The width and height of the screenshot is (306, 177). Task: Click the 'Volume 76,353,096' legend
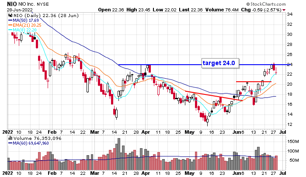click(x=37, y=139)
